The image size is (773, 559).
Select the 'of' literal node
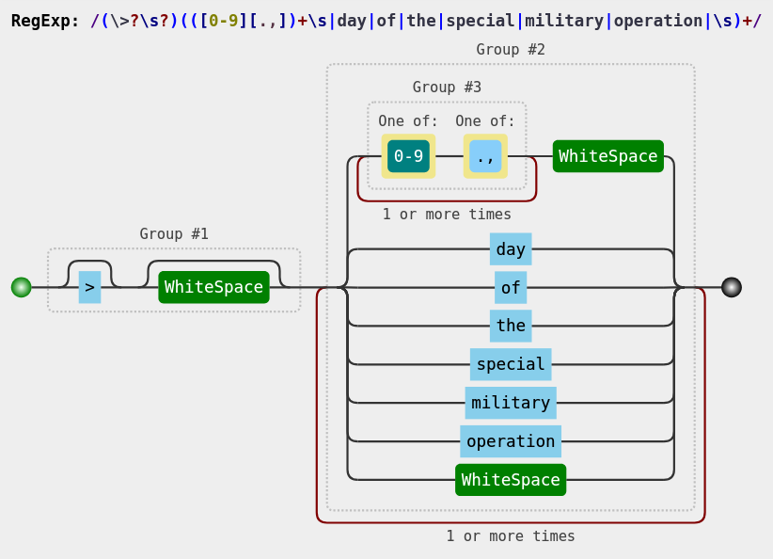(x=511, y=287)
